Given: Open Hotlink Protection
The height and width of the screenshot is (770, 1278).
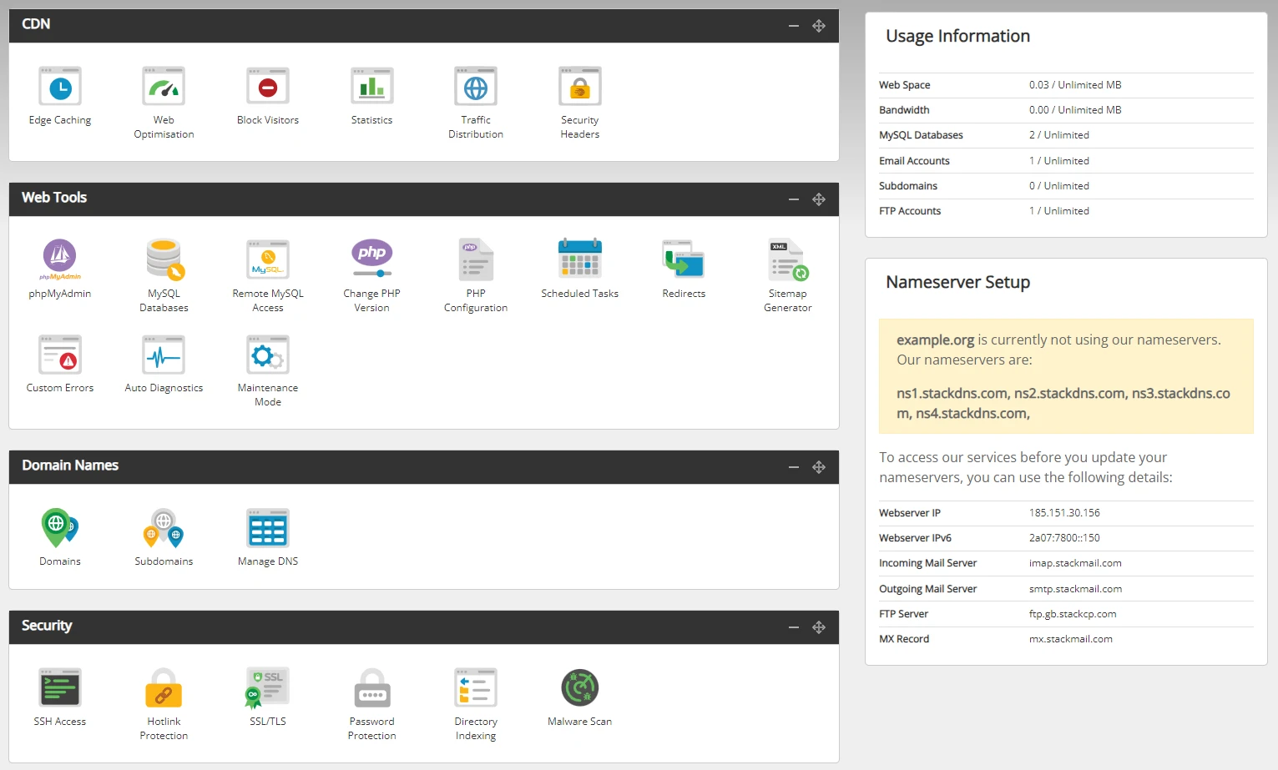Looking at the screenshot, I should [x=164, y=687].
